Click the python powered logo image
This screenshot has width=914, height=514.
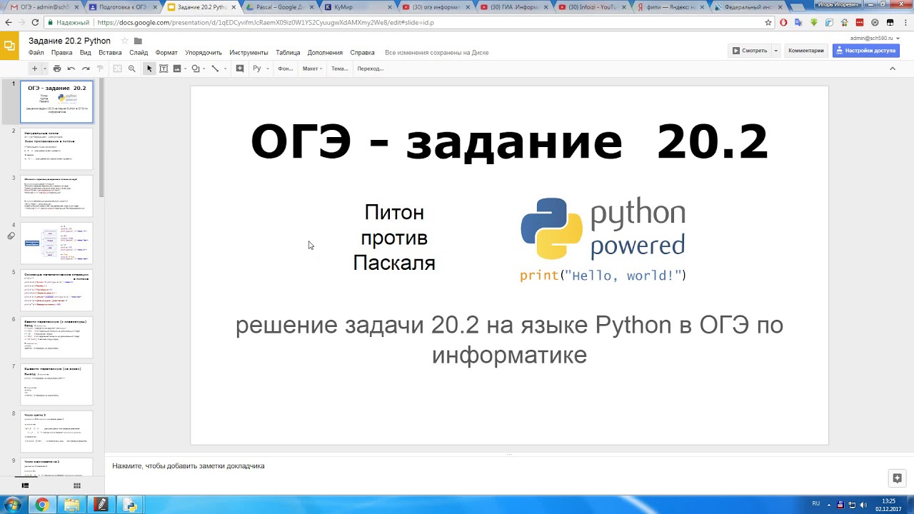(x=603, y=239)
